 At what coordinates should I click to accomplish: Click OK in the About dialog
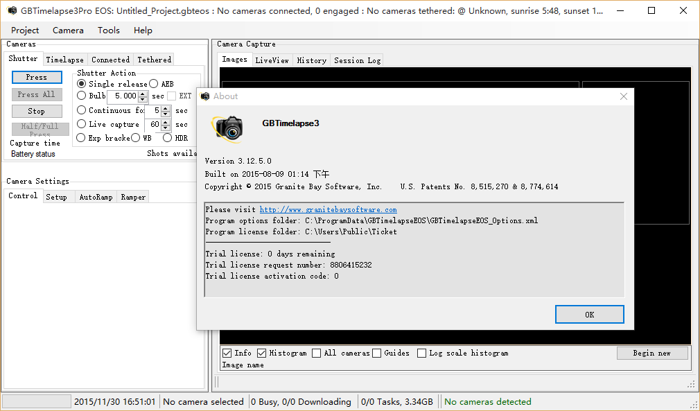click(589, 315)
